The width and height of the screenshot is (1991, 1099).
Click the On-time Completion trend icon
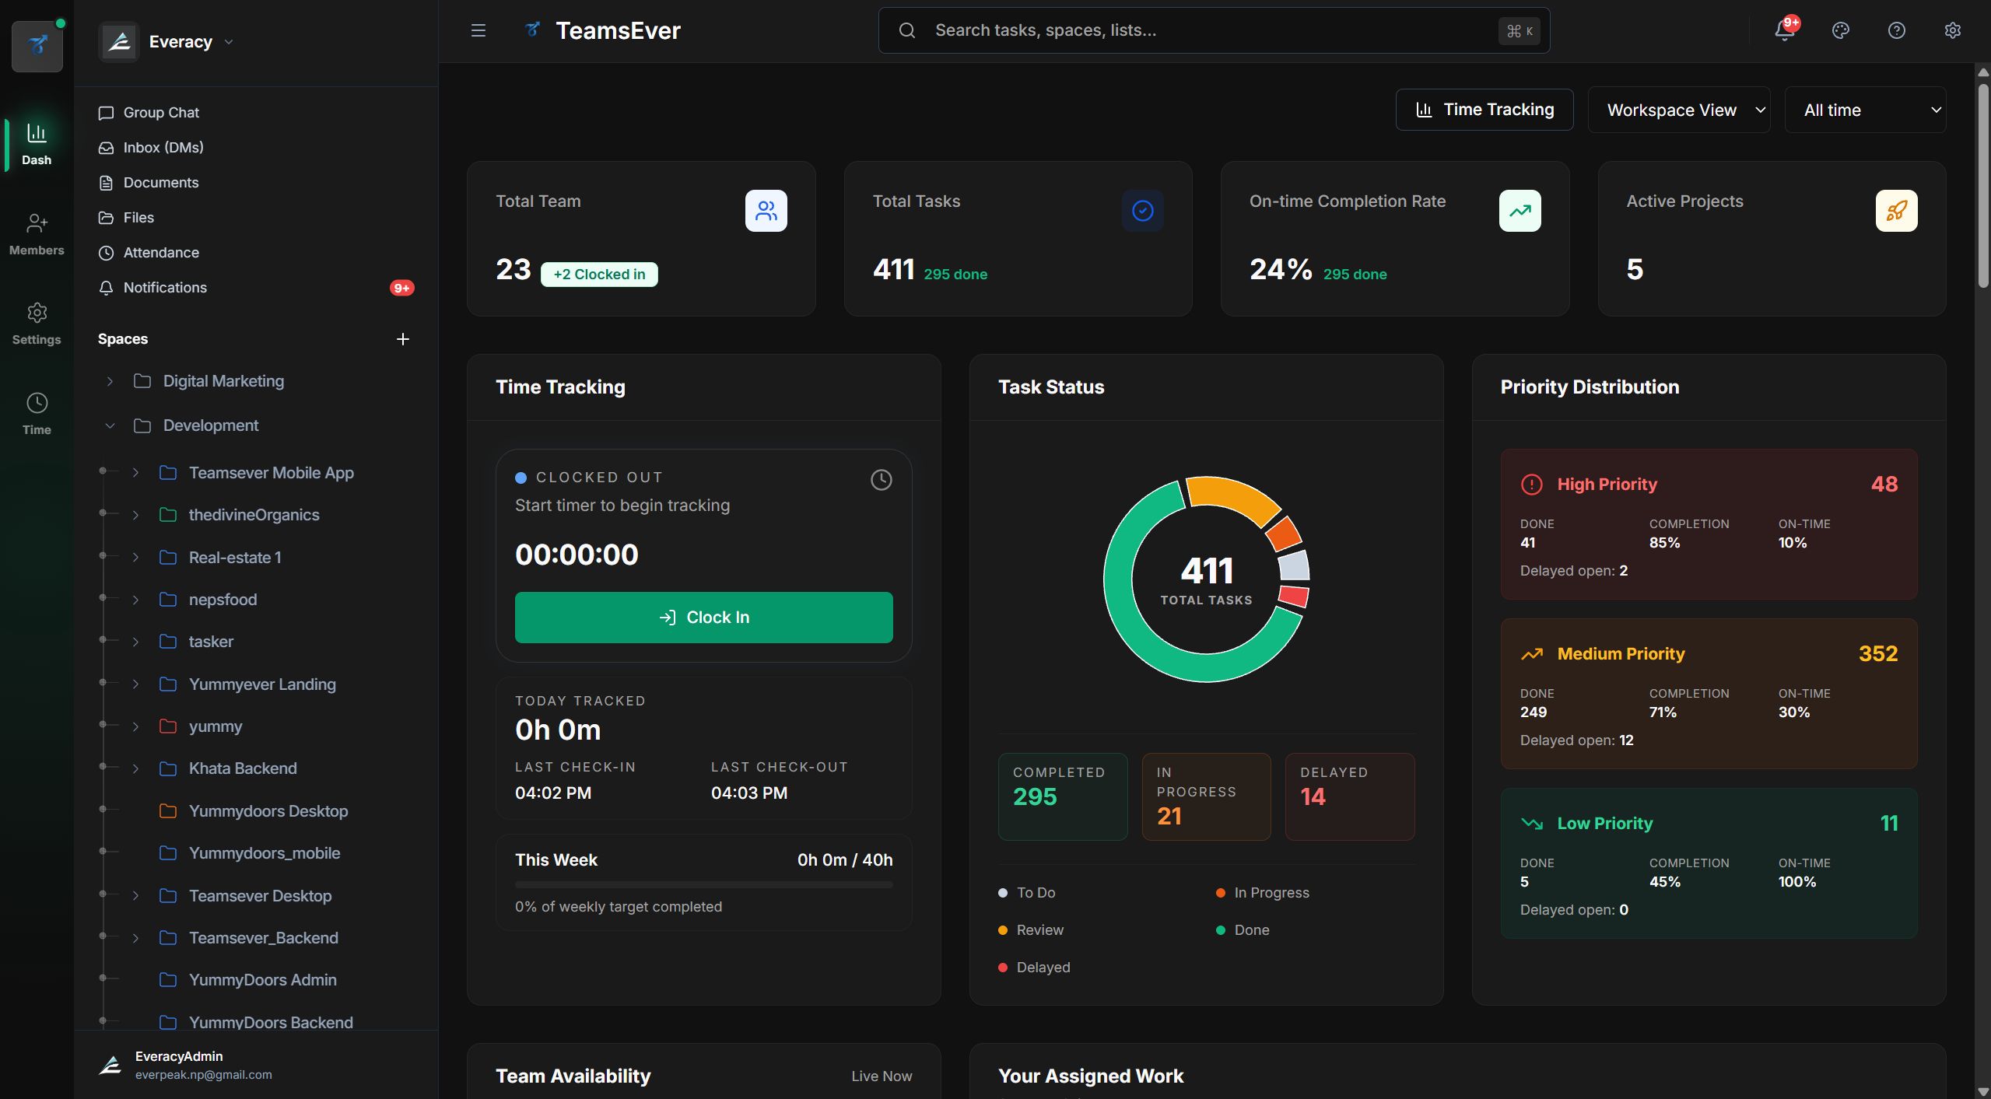point(1520,211)
